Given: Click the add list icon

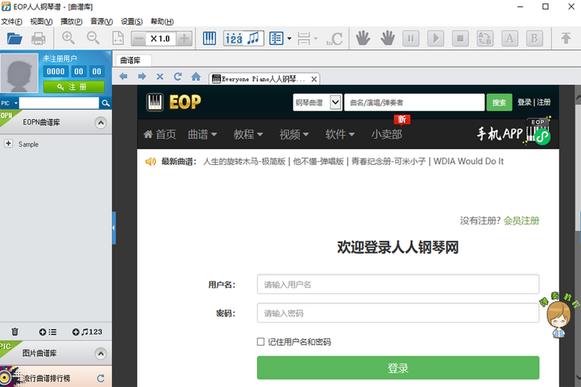Looking at the screenshot, I should [48, 332].
